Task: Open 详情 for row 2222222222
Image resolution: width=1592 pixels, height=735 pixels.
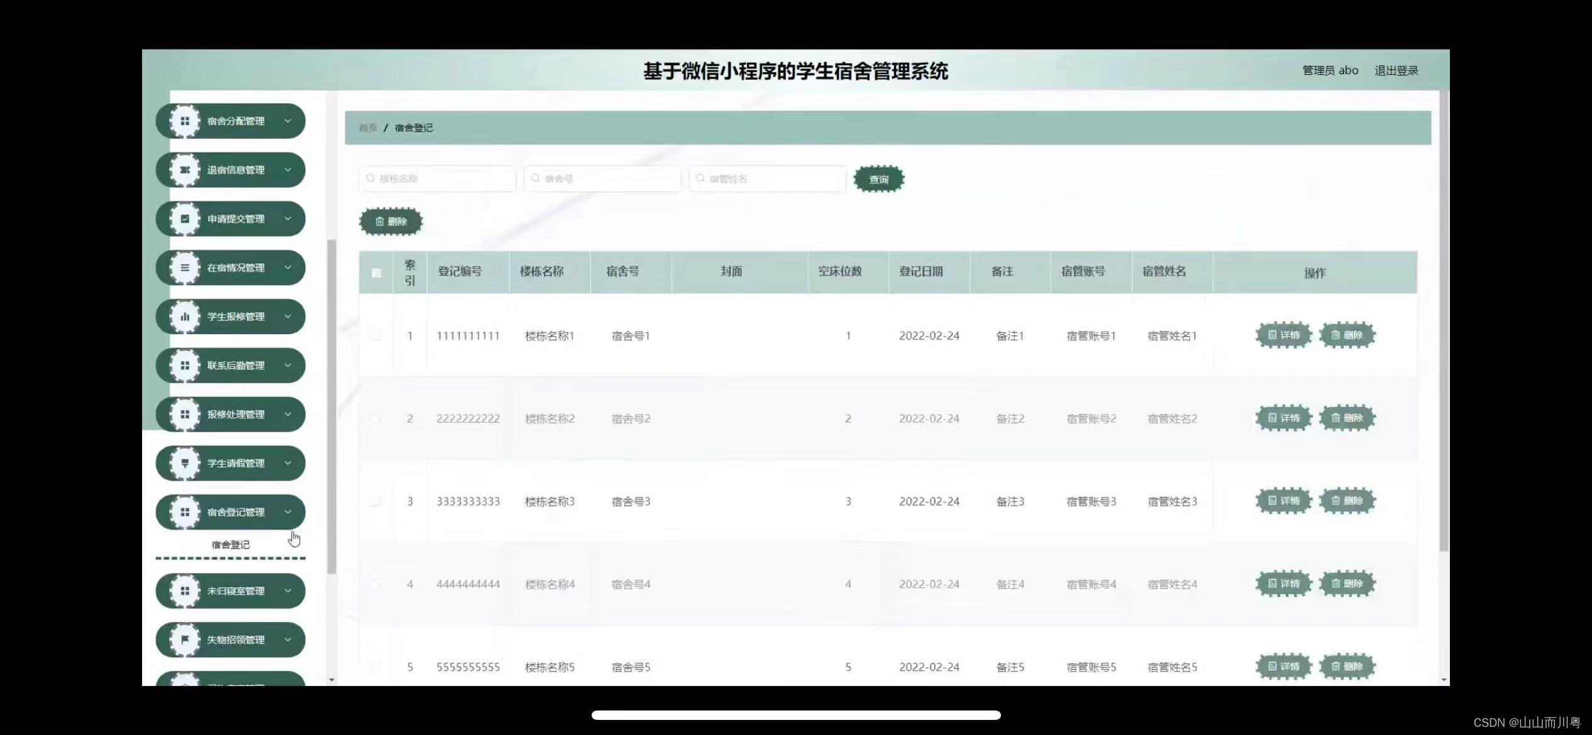Action: coord(1284,418)
